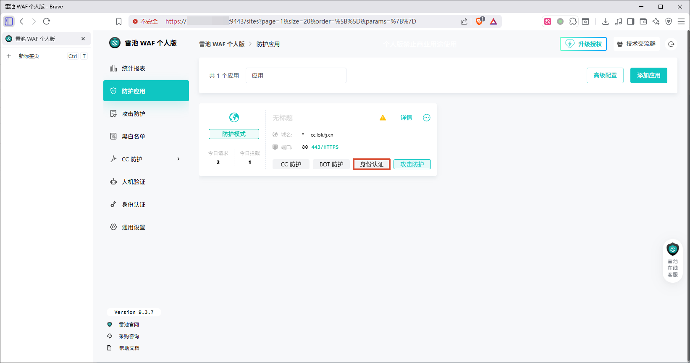Click the logout icon top right
Image resolution: width=690 pixels, height=363 pixels.
pyautogui.click(x=671, y=44)
